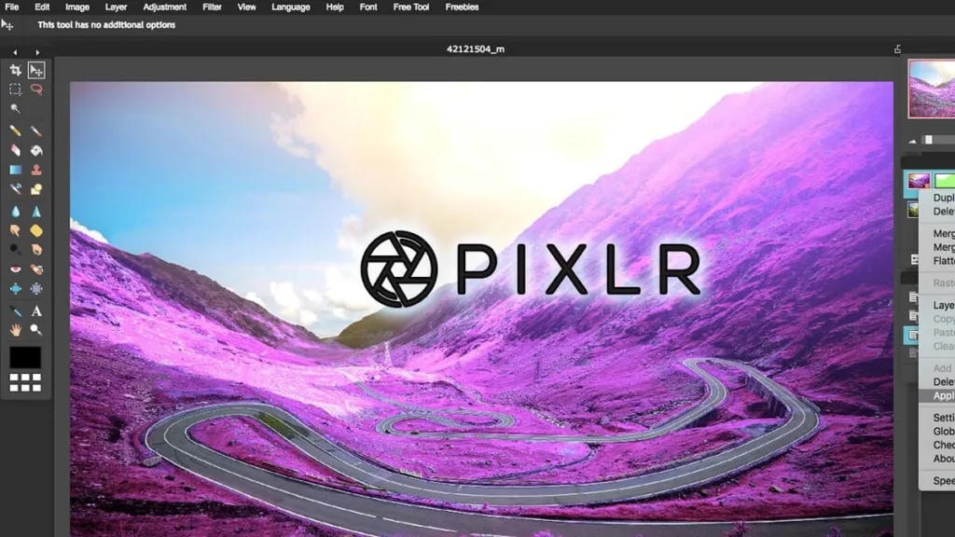Select the Move tool
Image resolution: width=955 pixels, height=537 pixels.
click(x=36, y=70)
